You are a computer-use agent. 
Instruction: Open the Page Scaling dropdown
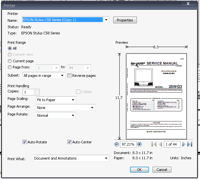click(x=73, y=100)
